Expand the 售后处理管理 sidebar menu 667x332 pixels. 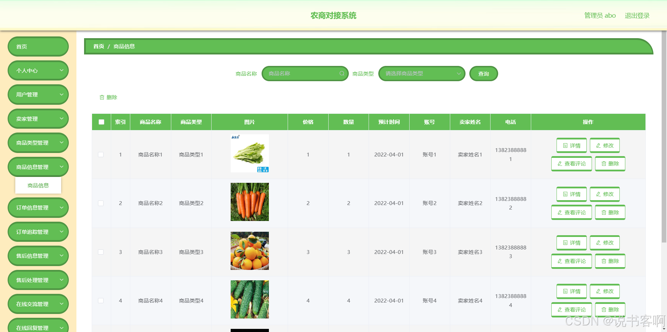[38, 280]
